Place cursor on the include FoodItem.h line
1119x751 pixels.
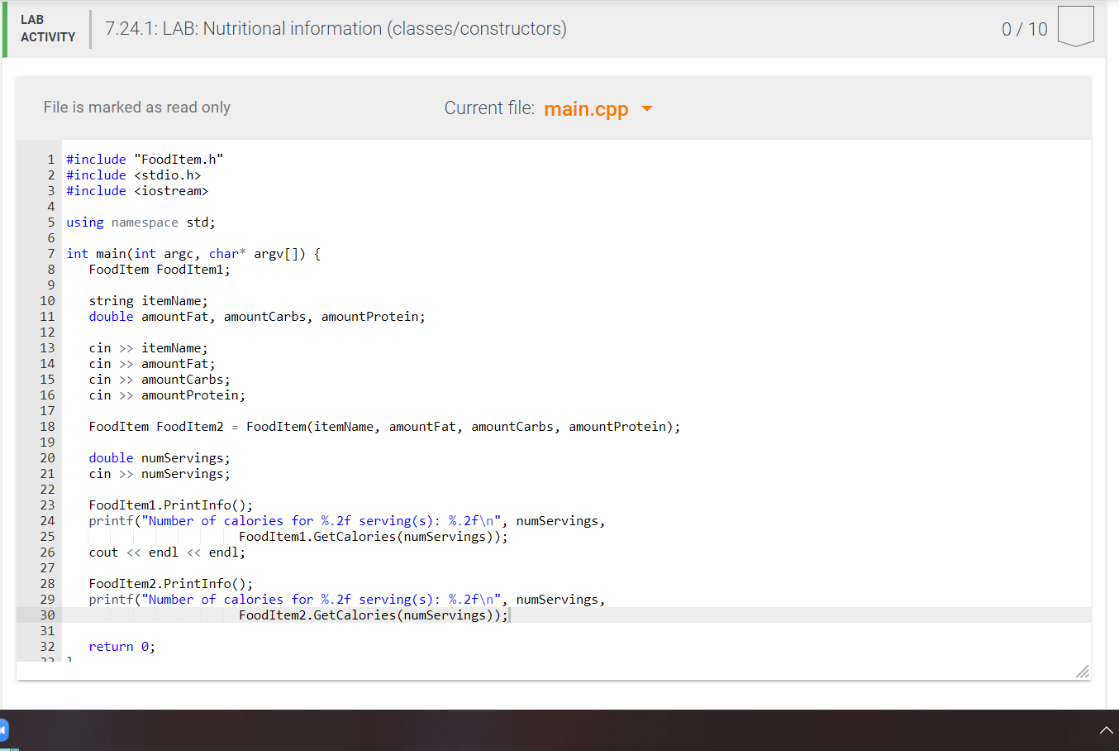click(x=144, y=159)
